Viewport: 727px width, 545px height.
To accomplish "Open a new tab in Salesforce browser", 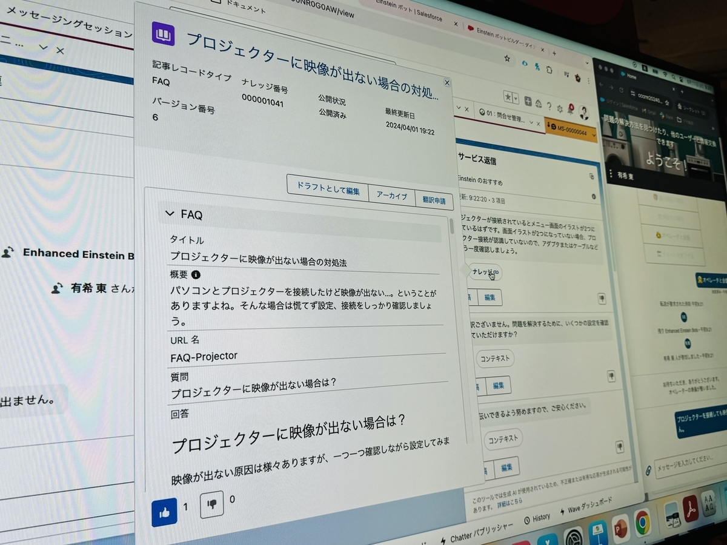I will pyautogui.click(x=554, y=53).
